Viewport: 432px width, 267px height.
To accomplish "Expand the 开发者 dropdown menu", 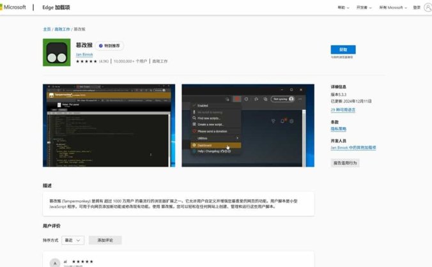I will pyautogui.click(x=365, y=8).
